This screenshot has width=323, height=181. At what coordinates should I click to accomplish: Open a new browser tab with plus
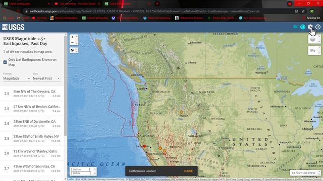pos(157,4)
